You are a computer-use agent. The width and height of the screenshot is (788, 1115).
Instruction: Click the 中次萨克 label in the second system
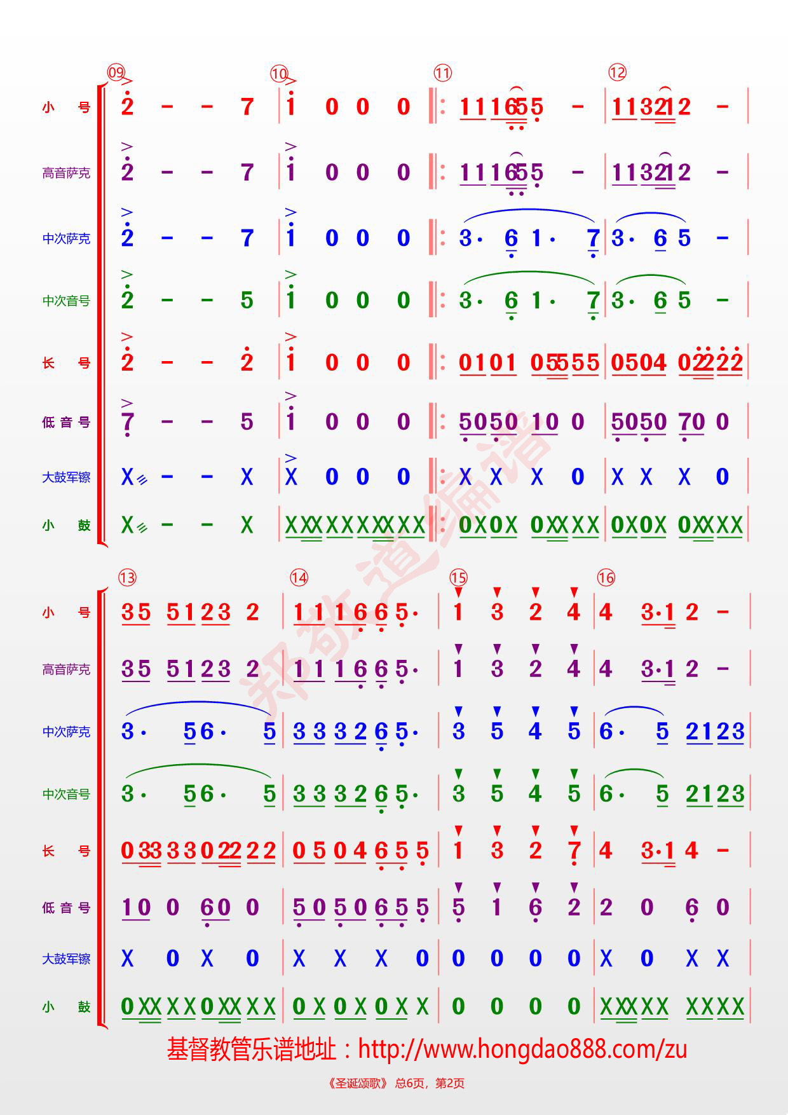[66, 732]
